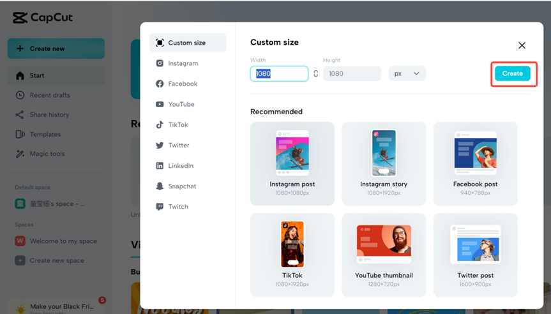Toggle the aspect ratio lock icon

click(x=315, y=74)
